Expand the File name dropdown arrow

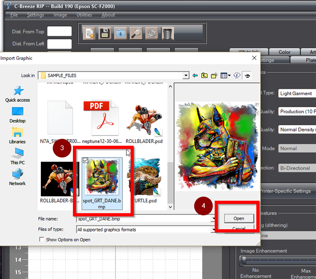click(213, 219)
